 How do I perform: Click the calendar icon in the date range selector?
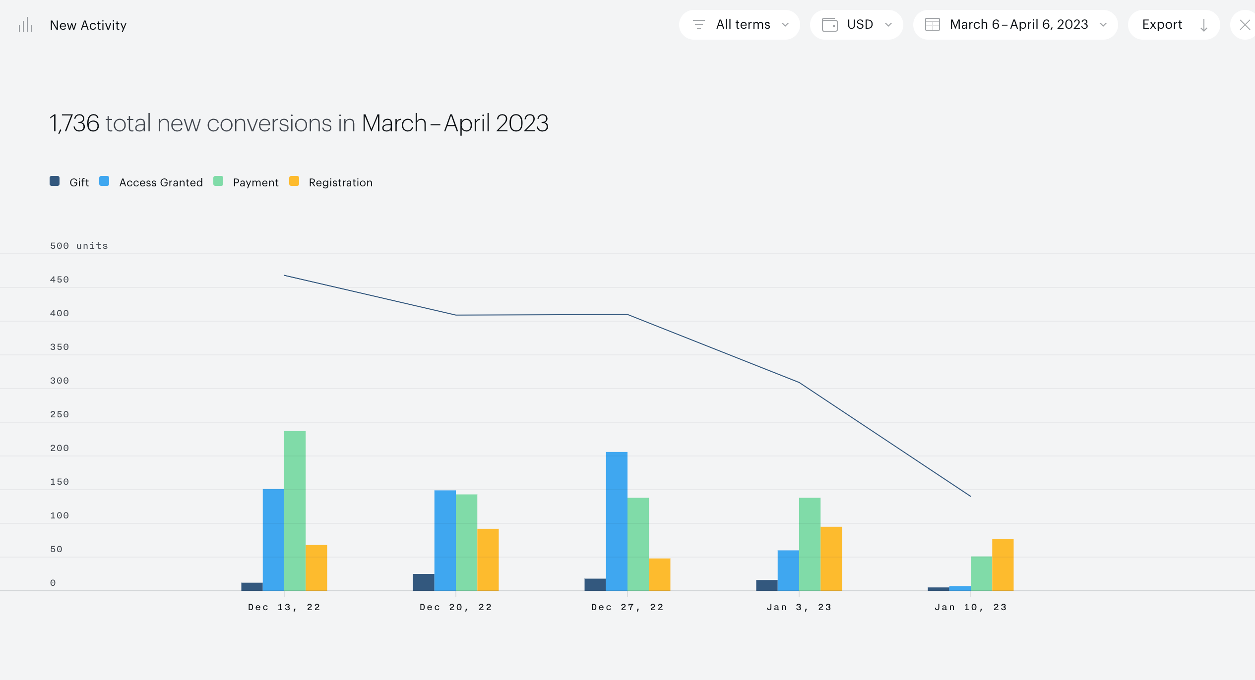coord(933,24)
